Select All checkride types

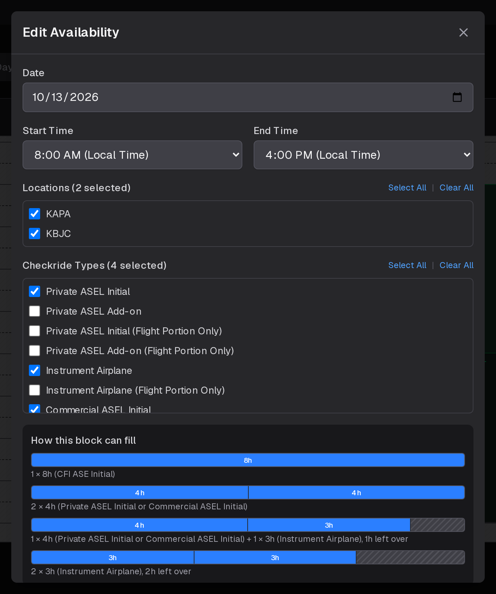(407, 265)
